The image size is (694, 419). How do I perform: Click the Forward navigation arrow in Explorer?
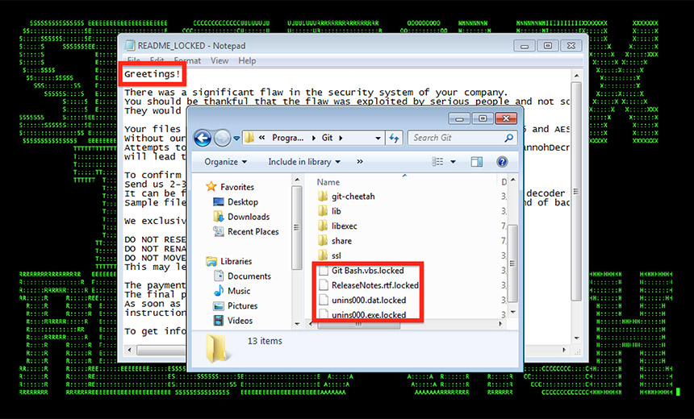click(222, 138)
